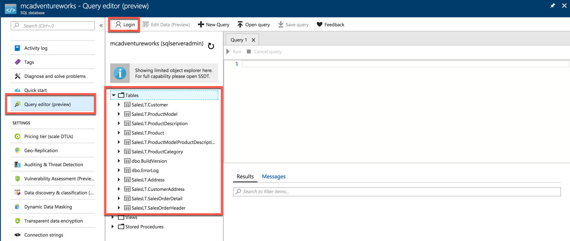Viewport: 570px width, 241px height.
Task: Expand the dbo.ErrorLog table
Action: click(x=119, y=171)
